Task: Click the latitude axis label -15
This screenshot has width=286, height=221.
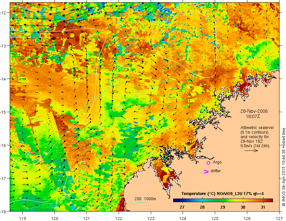Action: [4, 112]
